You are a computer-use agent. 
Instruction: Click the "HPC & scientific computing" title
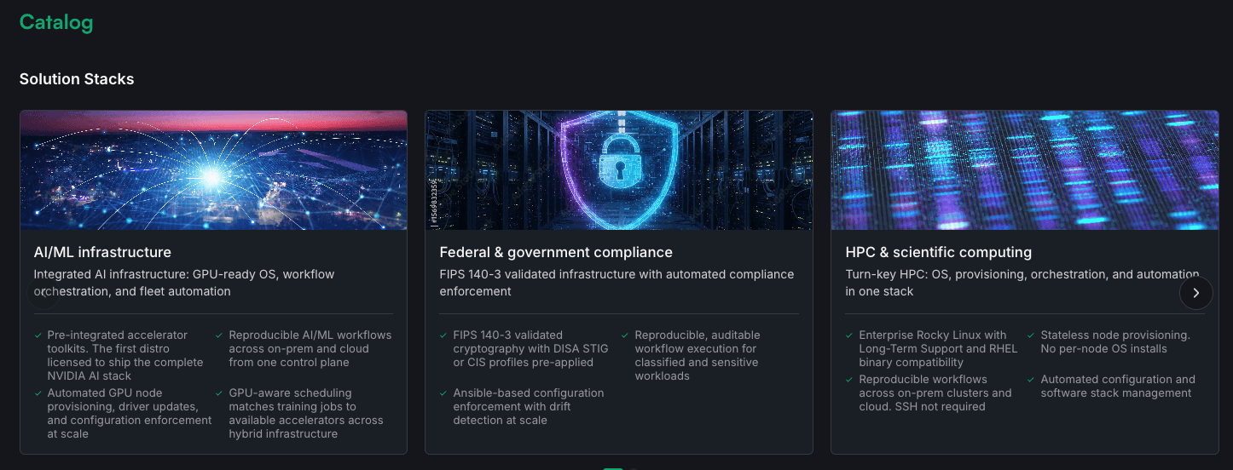coord(938,252)
